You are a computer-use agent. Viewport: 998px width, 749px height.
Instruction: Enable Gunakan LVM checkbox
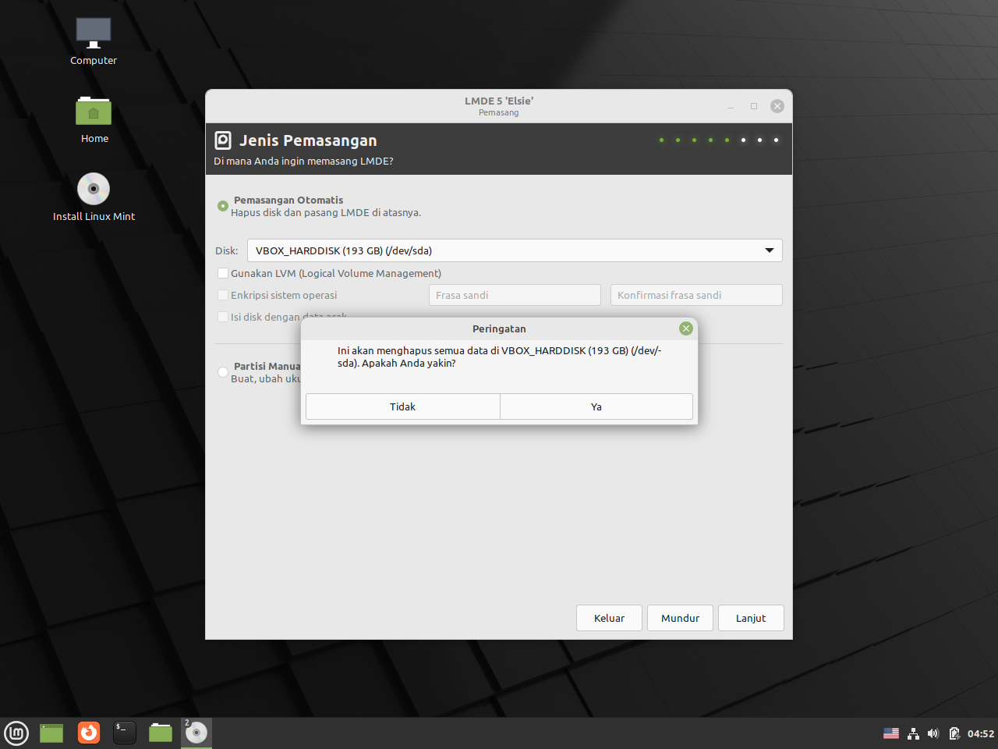pyautogui.click(x=223, y=273)
